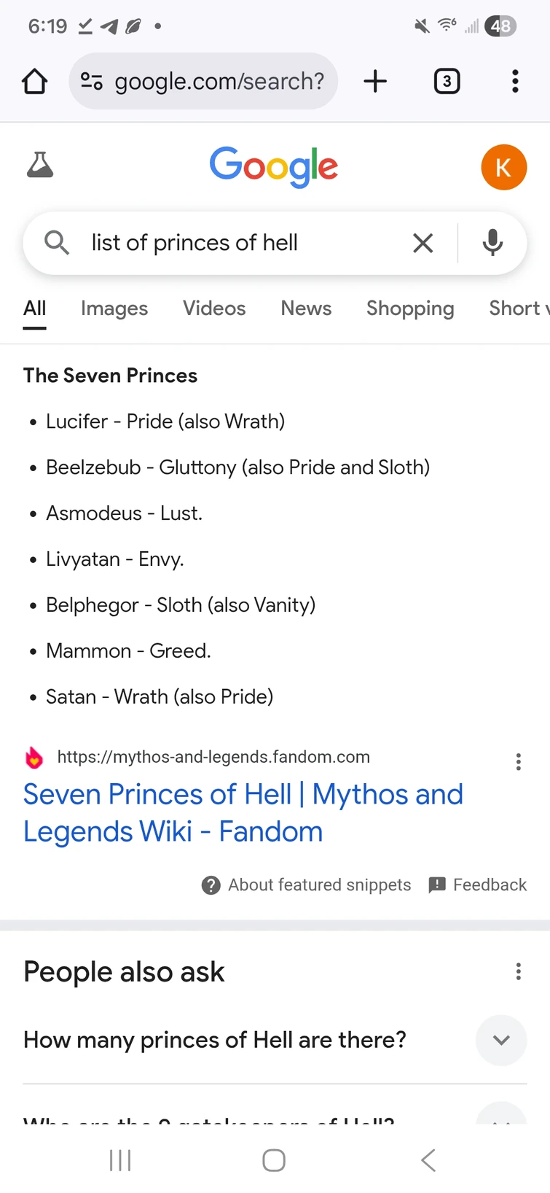Open the Seven Princes of Hell Fandom link
The image size is (550, 1193).
click(x=243, y=812)
